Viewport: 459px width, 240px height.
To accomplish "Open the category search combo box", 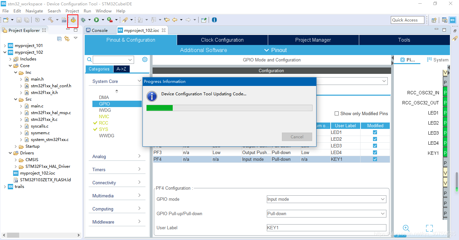I will click(x=113, y=60).
